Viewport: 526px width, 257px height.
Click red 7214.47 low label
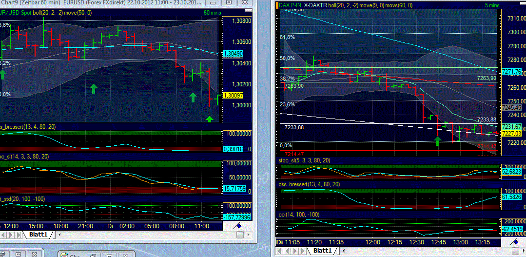pos(294,154)
